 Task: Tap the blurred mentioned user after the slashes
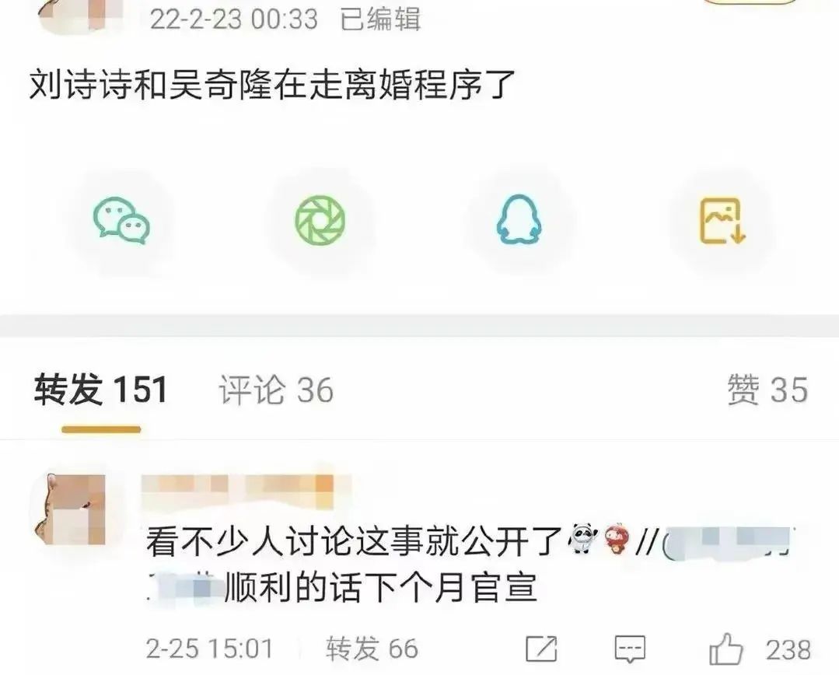[729, 542]
